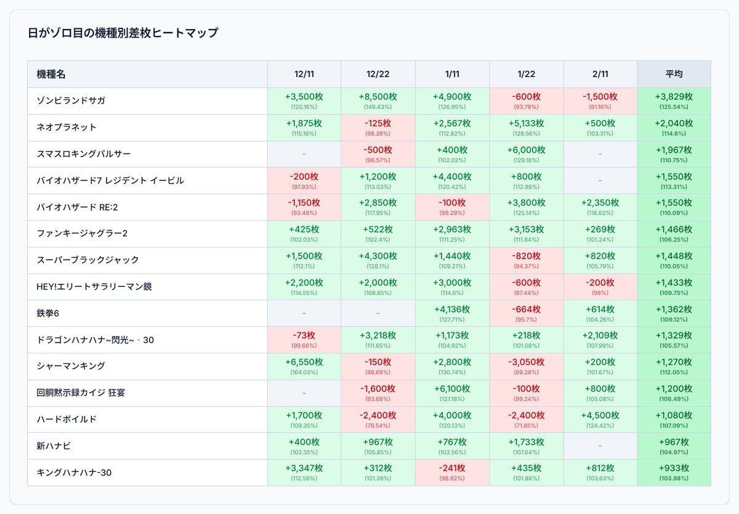Click the +1,700枚 cell for ハードボイルド
Screen dimensions: 739x514
pos(304,419)
